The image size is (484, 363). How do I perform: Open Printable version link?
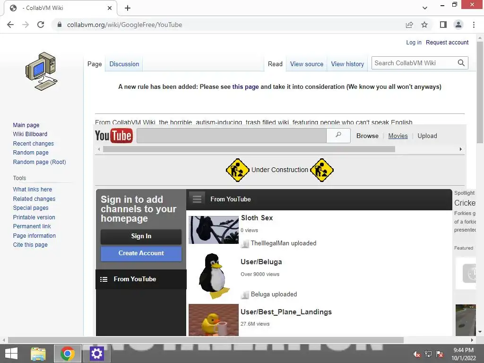[x=34, y=217]
